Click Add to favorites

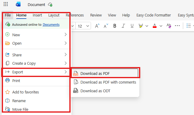tap(36, 92)
